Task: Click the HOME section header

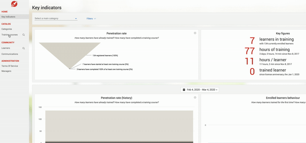Action: (5, 12)
